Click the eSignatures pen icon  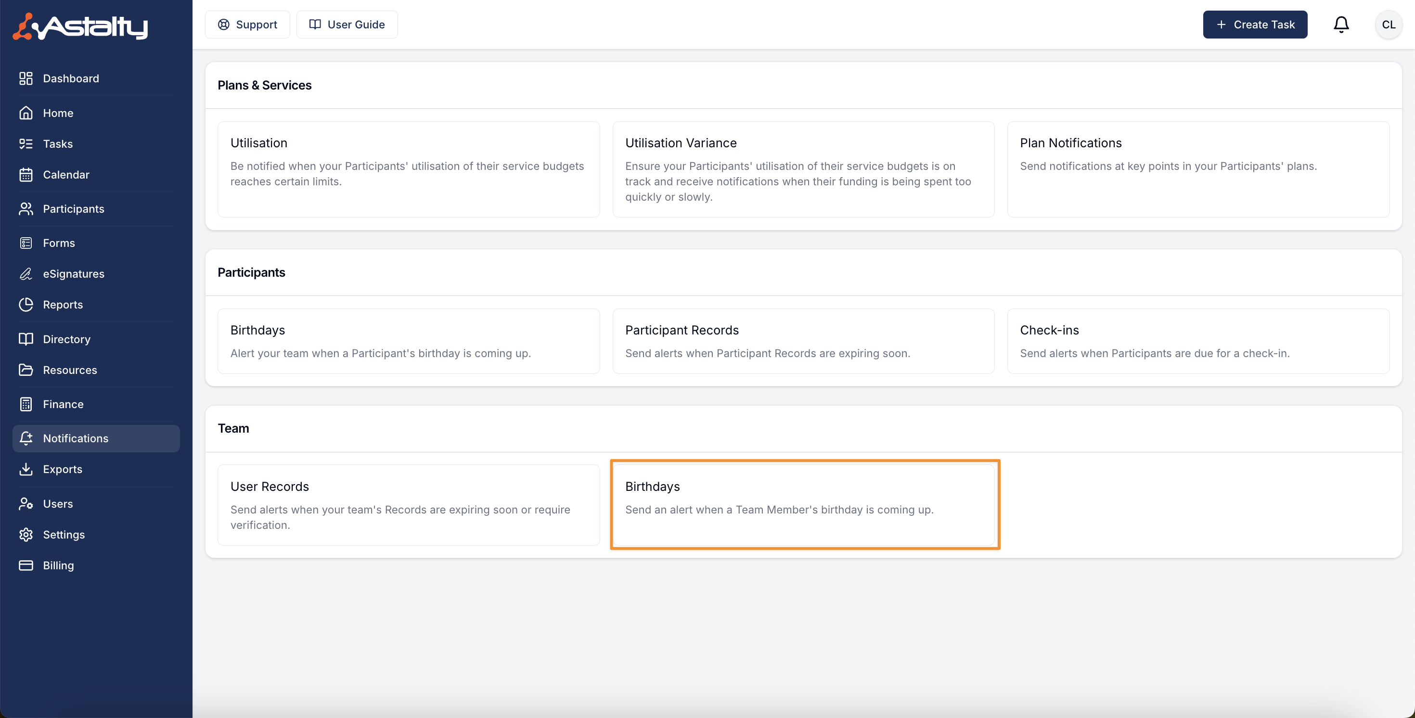(x=26, y=273)
